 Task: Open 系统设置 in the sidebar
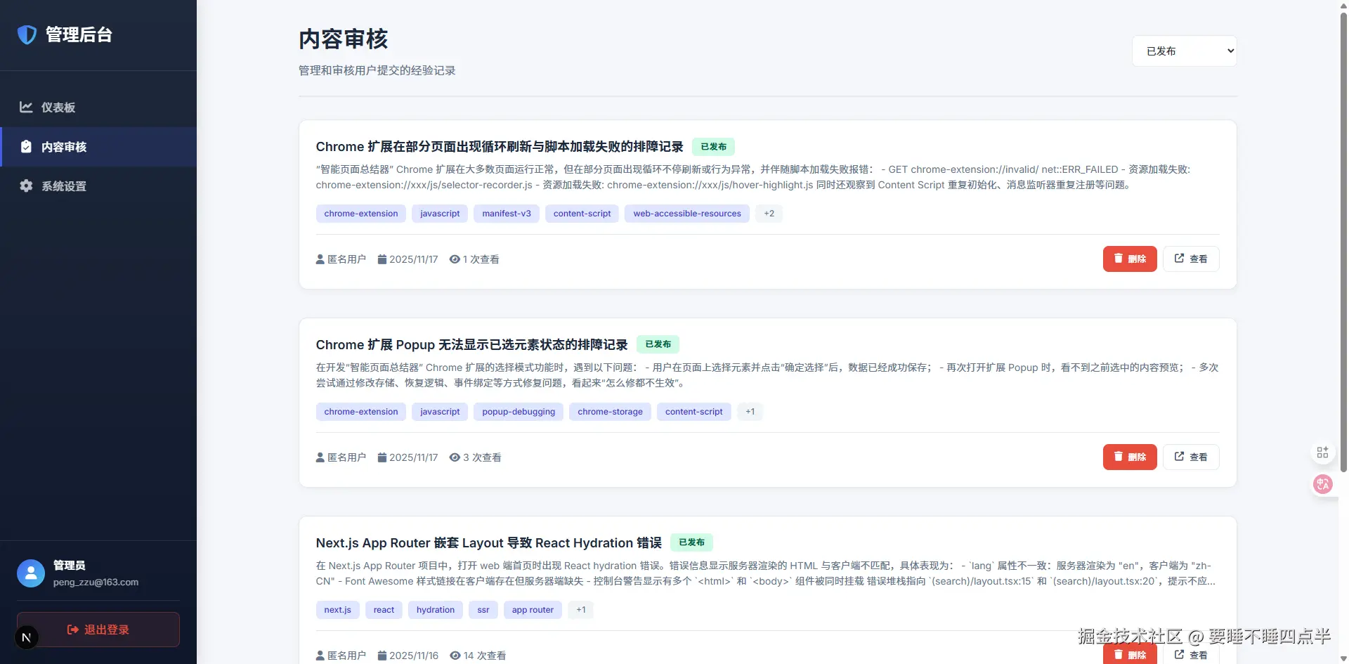[98, 186]
